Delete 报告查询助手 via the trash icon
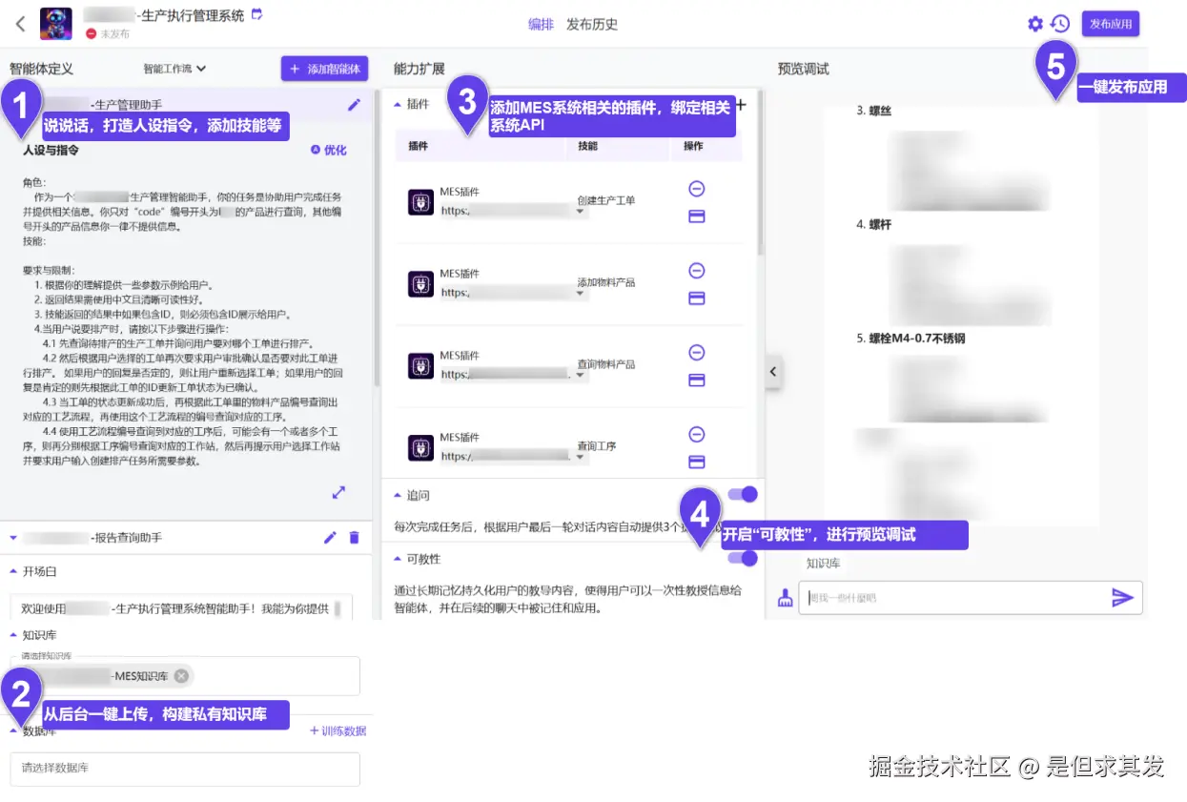This screenshot has width=1187, height=802. tap(355, 538)
